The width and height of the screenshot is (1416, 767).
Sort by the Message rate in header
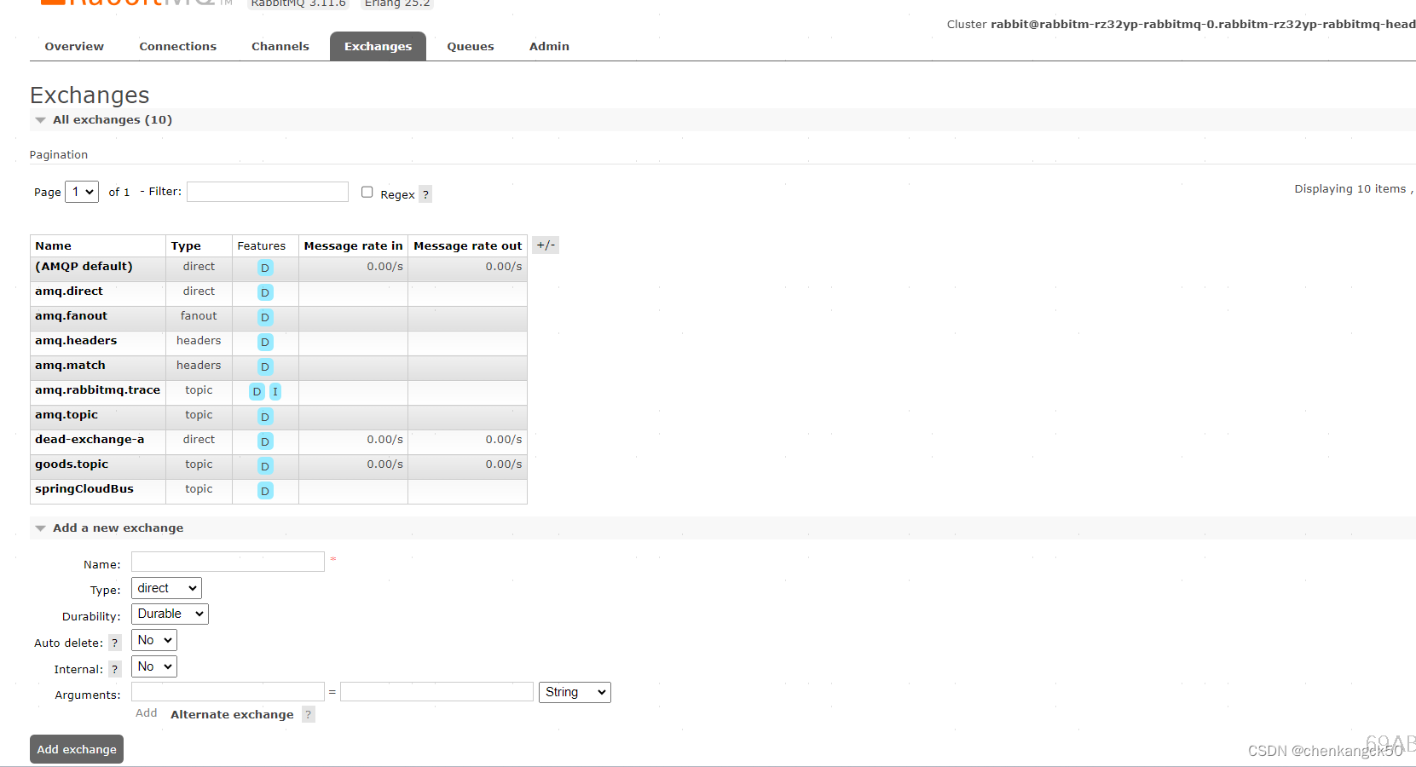(353, 245)
